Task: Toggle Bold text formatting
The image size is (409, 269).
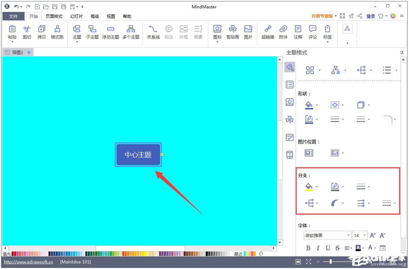Action: 308,248
